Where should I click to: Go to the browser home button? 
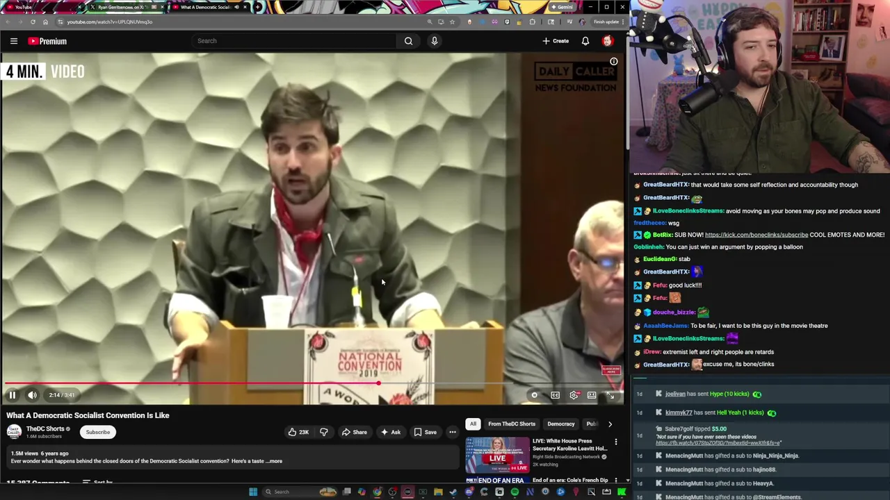click(x=45, y=22)
